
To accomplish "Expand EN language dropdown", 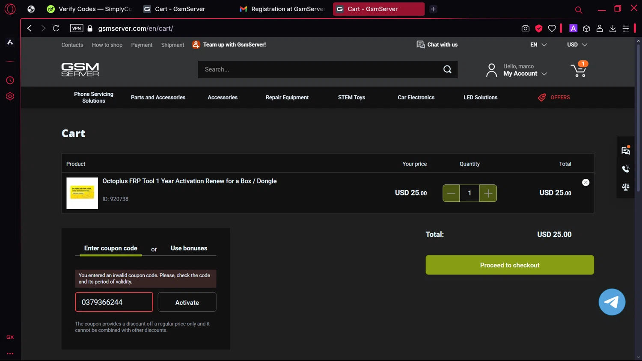I will pyautogui.click(x=538, y=44).
